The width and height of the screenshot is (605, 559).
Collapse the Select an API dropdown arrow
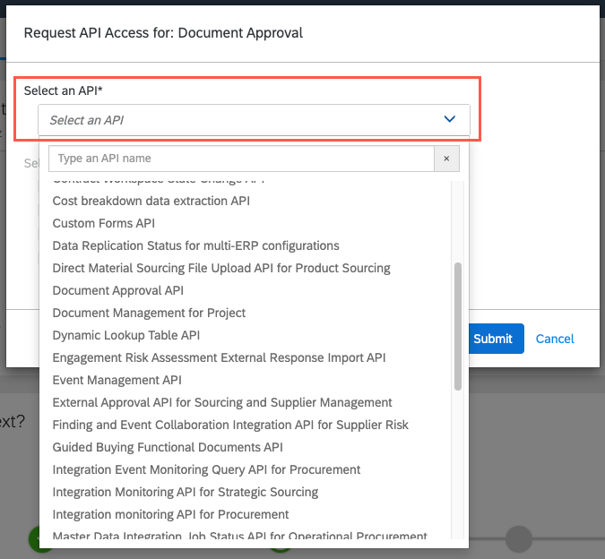(x=450, y=119)
